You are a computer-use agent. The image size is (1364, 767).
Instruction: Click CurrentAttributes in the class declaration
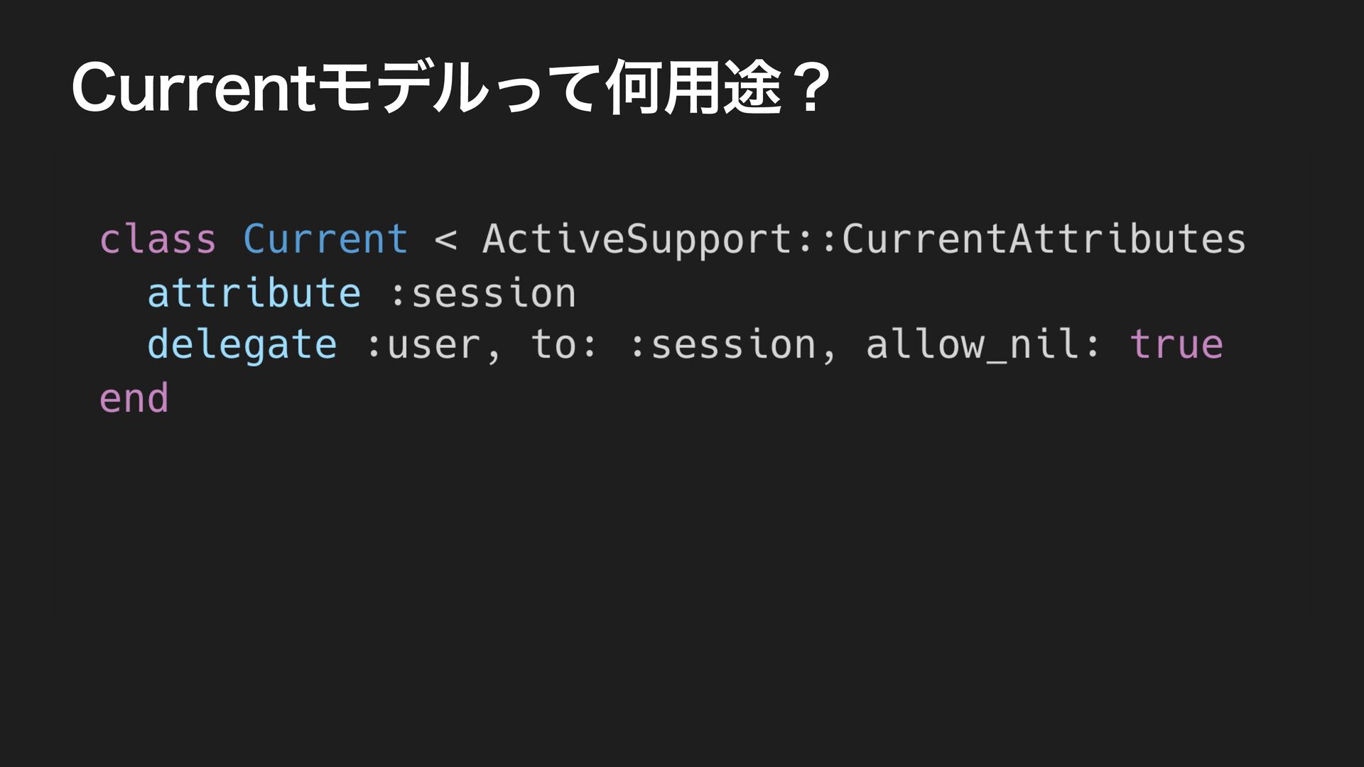[x=1044, y=239]
